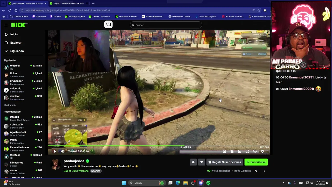Image resolution: width=332 pixels, height=187 pixels.
Task: Open the VOD icon in header
Action: [108, 24]
